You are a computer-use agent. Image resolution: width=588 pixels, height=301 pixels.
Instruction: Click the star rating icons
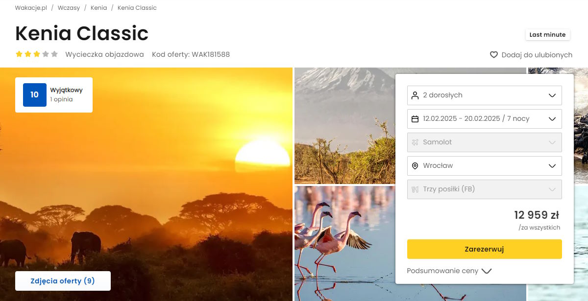click(x=37, y=54)
